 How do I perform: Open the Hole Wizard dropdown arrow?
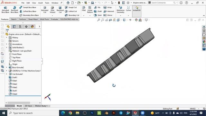[x=52, y=15]
